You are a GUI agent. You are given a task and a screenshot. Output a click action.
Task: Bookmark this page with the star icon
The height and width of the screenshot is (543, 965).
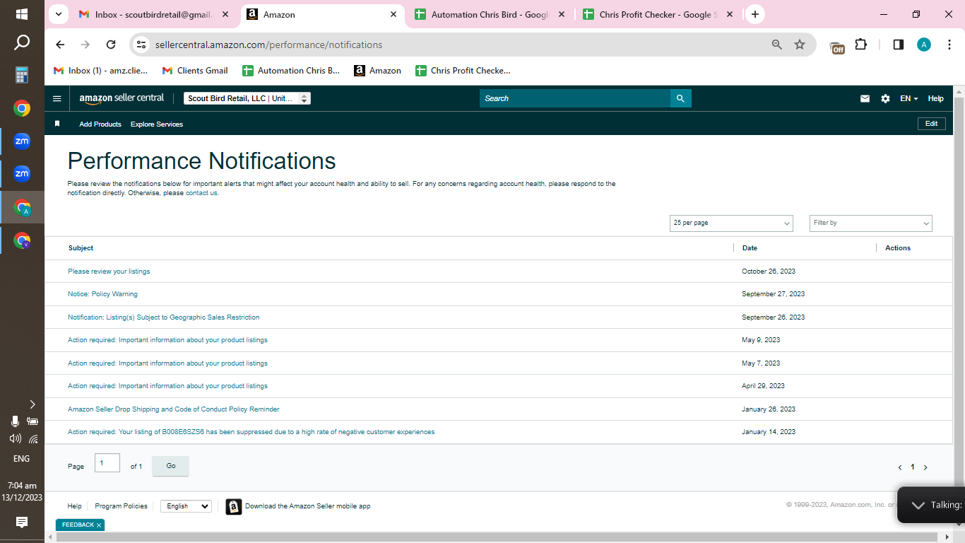(x=800, y=45)
